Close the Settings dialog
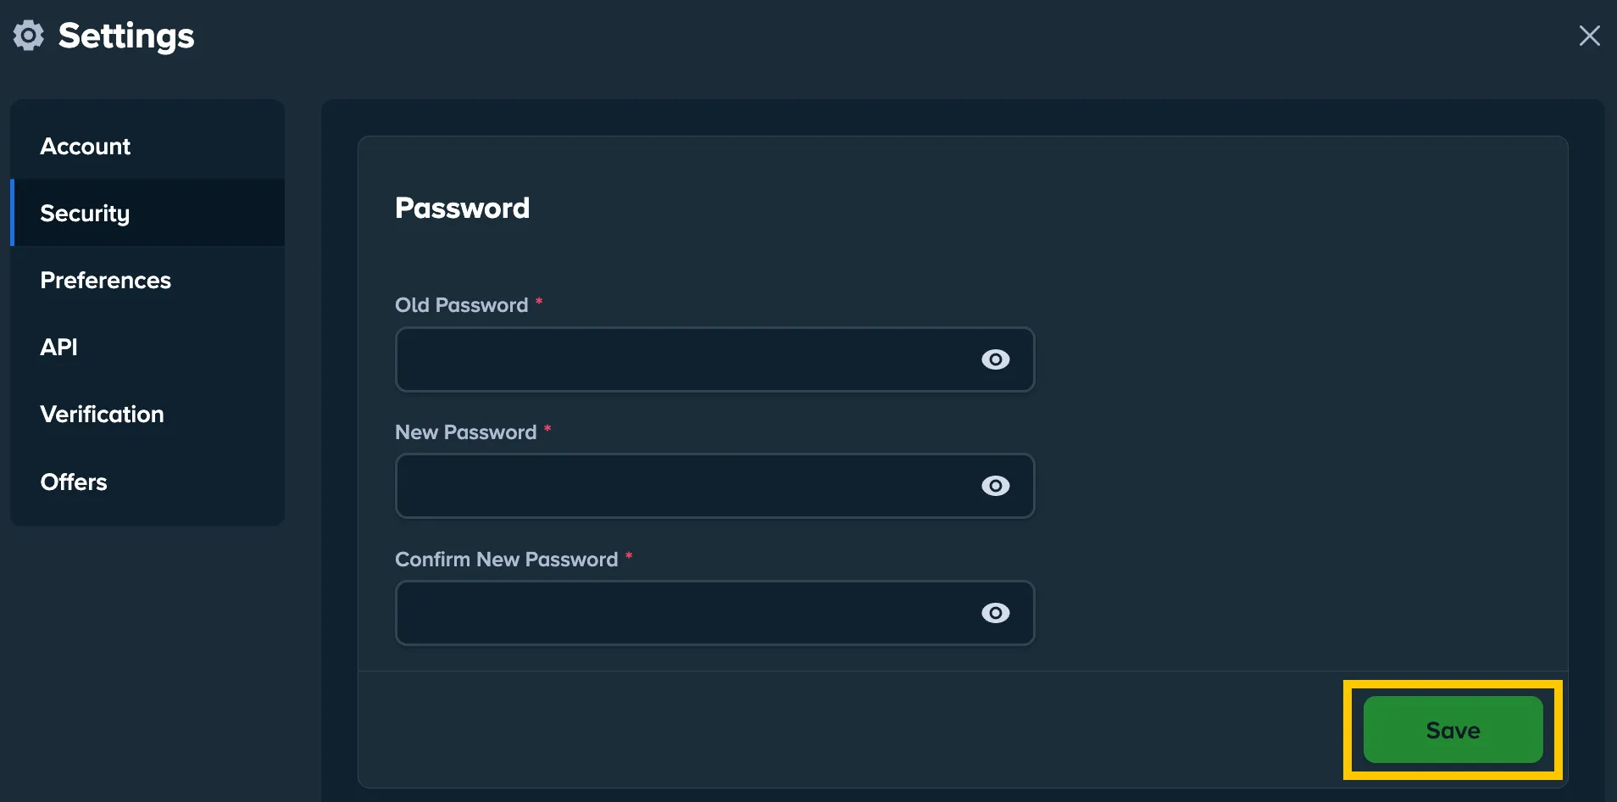 [x=1589, y=35]
